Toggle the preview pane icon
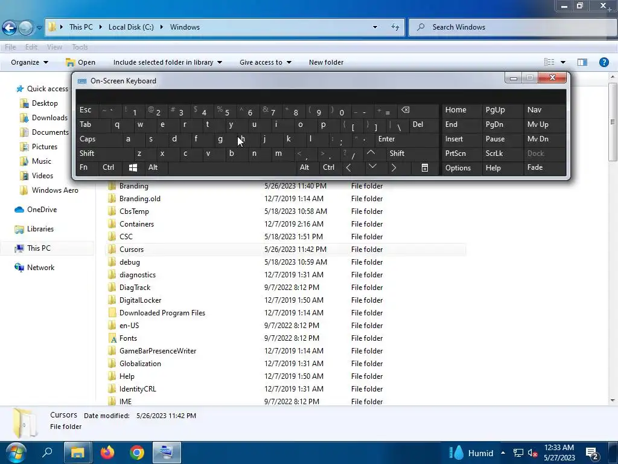The height and width of the screenshot is (464, 618). pyautogui.click(x=582, y=62)
